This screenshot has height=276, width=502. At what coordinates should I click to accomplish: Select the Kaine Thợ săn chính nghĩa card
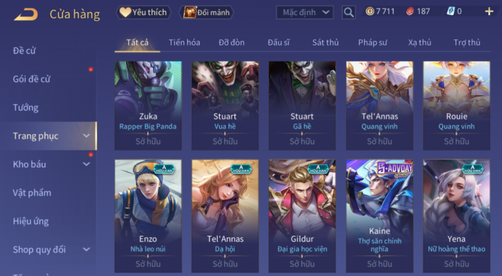coord(379,216)
